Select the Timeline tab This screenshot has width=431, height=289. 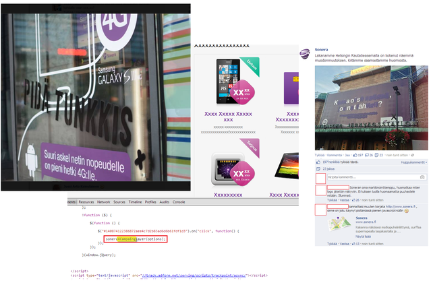pyautogui.click(x=136, y=201)
